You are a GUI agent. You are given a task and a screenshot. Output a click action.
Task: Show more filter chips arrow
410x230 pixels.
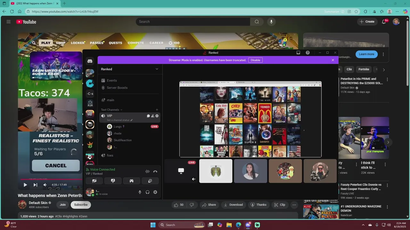(x=384, y=70)
